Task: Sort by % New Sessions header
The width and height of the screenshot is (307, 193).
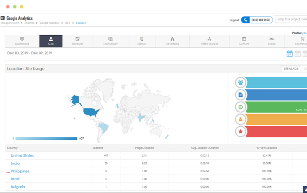Action: point(267,148)
